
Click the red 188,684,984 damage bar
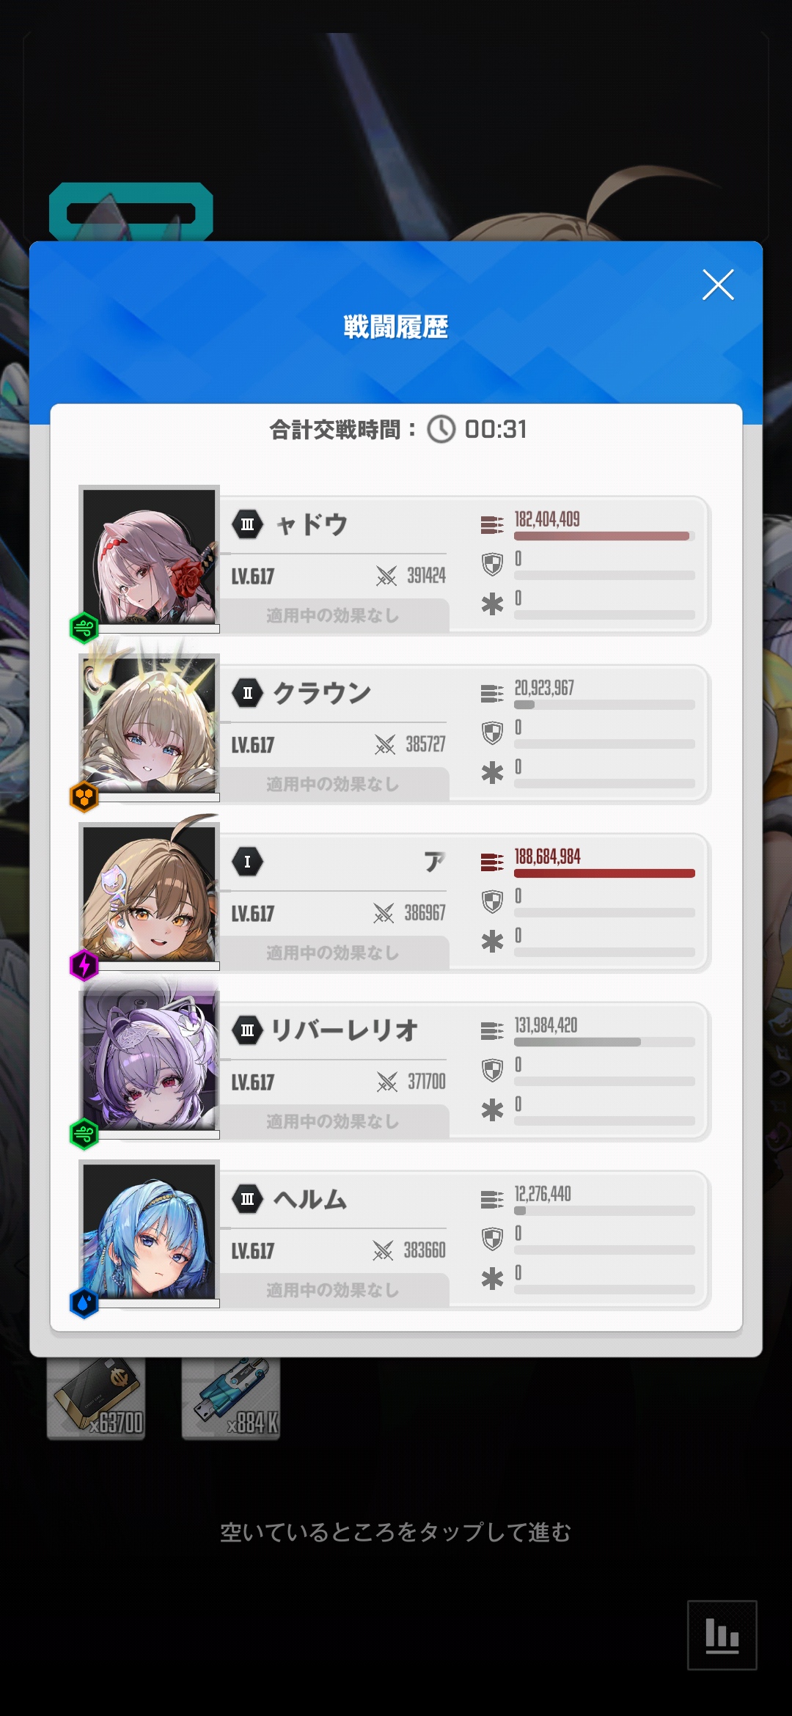[x=604, y=873]
